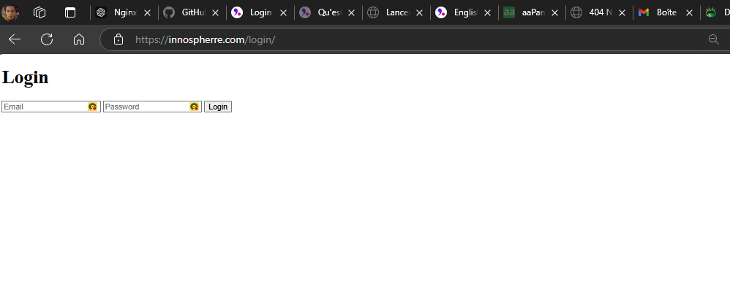The image size is (730, 308).
Task: Click the password manager icon in Password field
Action: coord(194,107)
